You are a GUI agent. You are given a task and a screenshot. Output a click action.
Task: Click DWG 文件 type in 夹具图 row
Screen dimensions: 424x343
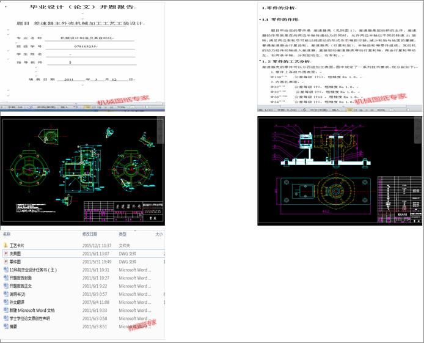(x=128, y=254)
